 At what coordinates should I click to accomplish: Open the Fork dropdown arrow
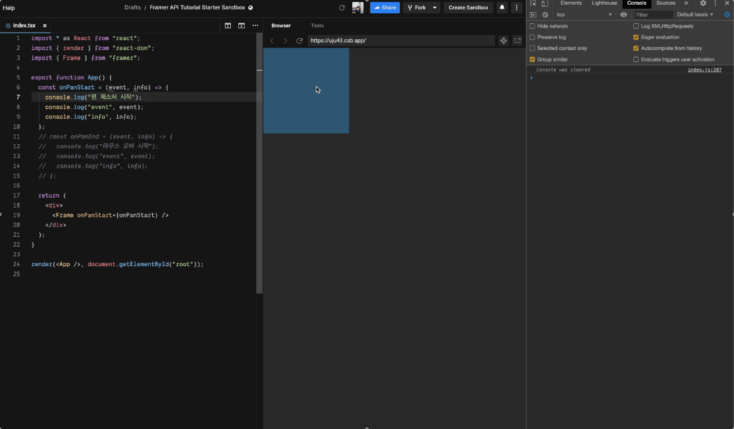[435, 7]
